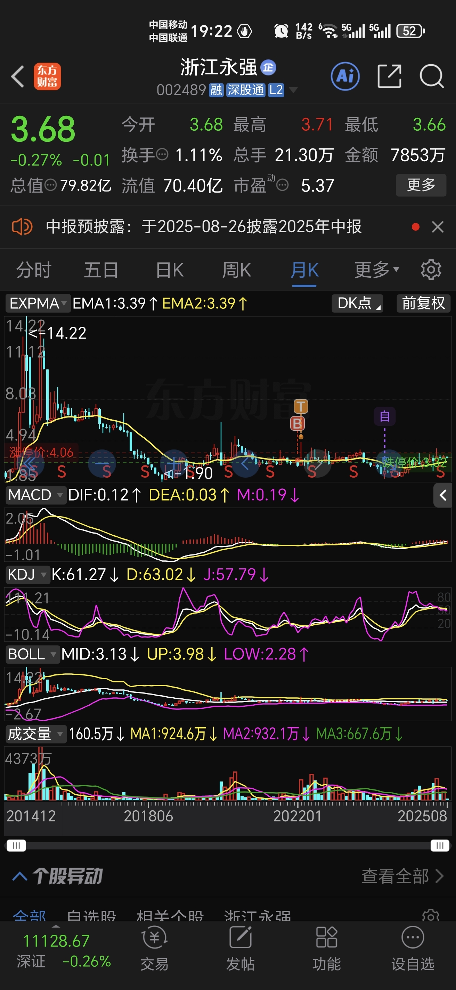The height and width of the screenshot is (990, 456).
Task: Tap the red notification dot in announcement
Action: pyautogui.click(x=415, y=227)
